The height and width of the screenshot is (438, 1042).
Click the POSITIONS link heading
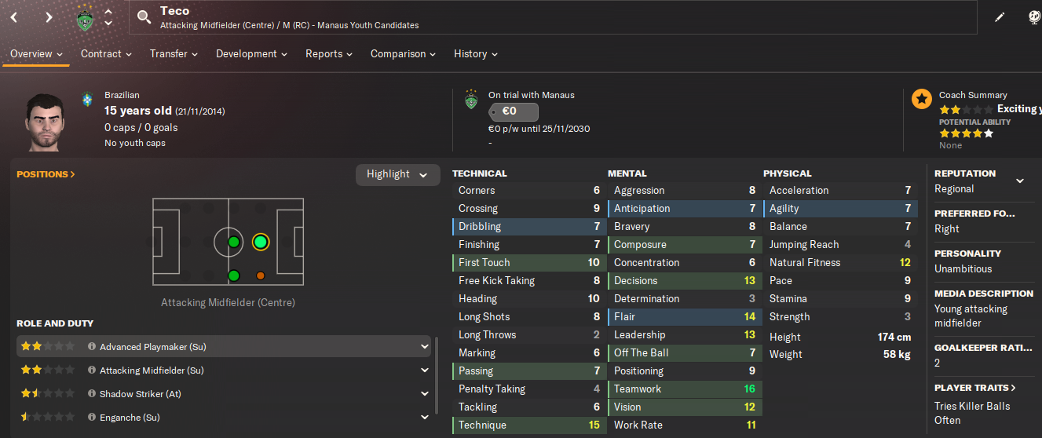[46, 174]
